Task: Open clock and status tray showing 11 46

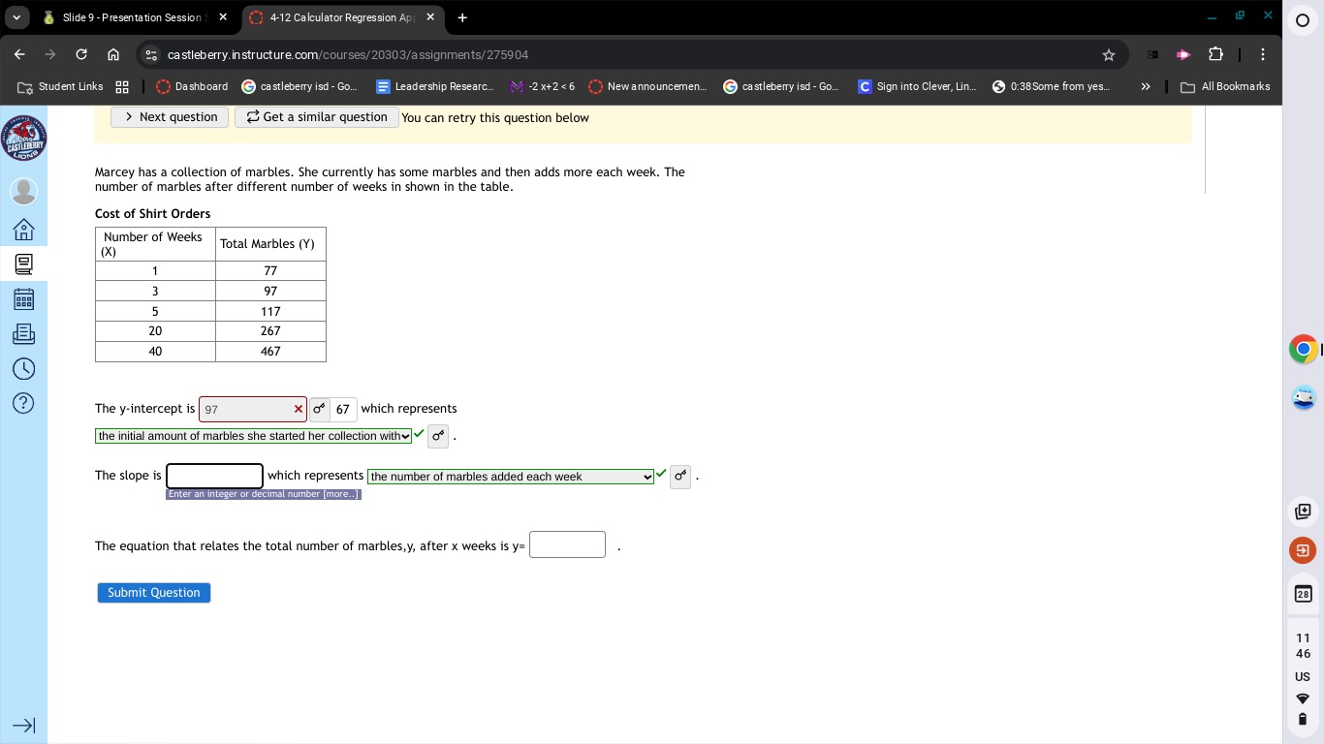Action: click(x=1303, y=645)
